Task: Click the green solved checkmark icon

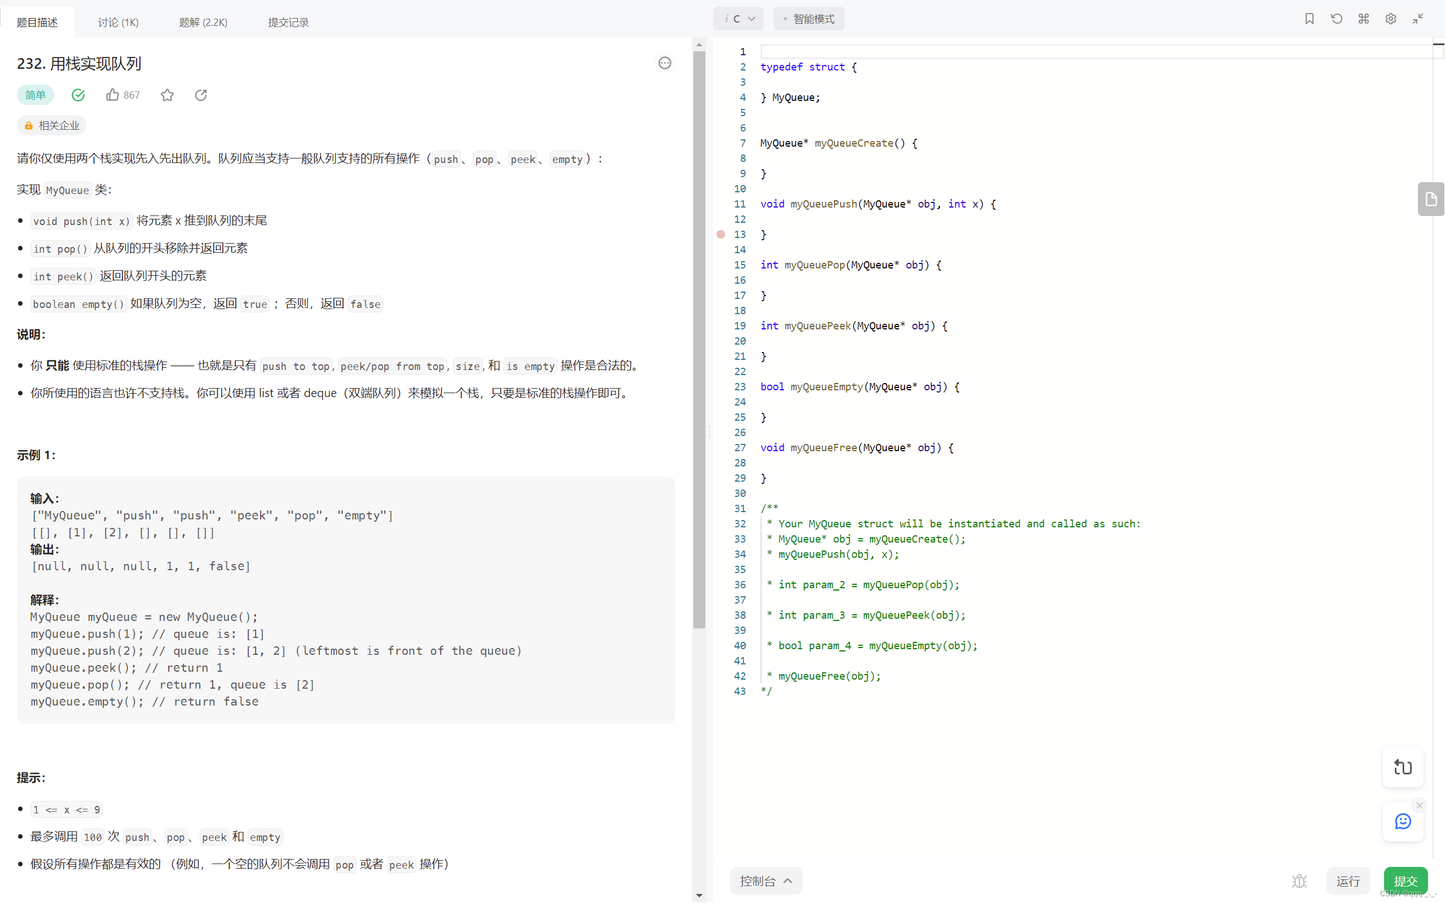Action: (x=78, y=95)
